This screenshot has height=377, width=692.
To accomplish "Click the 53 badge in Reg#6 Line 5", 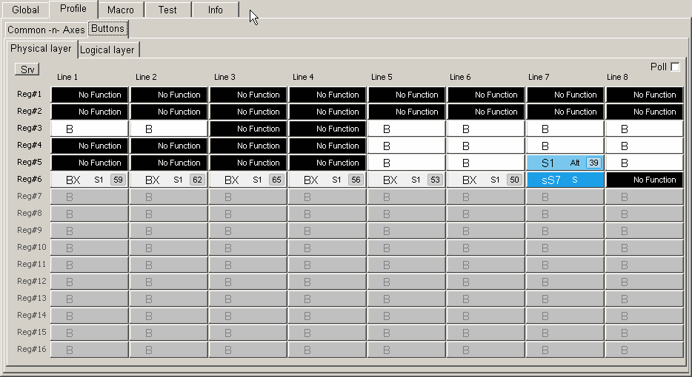I will (x=434, y=180).
